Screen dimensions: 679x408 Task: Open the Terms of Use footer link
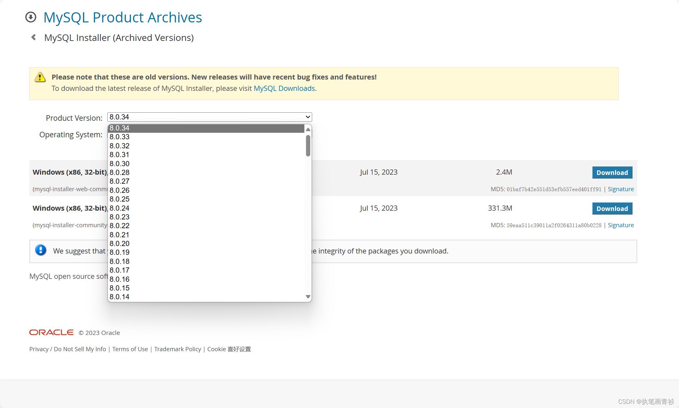[x=130, y=349]
